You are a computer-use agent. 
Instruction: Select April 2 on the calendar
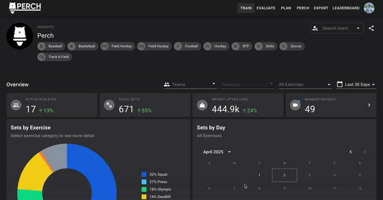coord(284,175)
